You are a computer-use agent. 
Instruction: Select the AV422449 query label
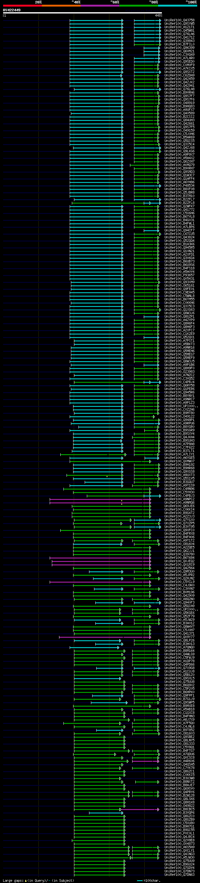tap(12, 10)
